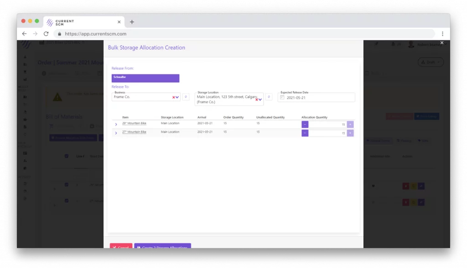Open the 29" Mountain Bike item link
This screenshot has width=467, height=268.
[134, 123]
